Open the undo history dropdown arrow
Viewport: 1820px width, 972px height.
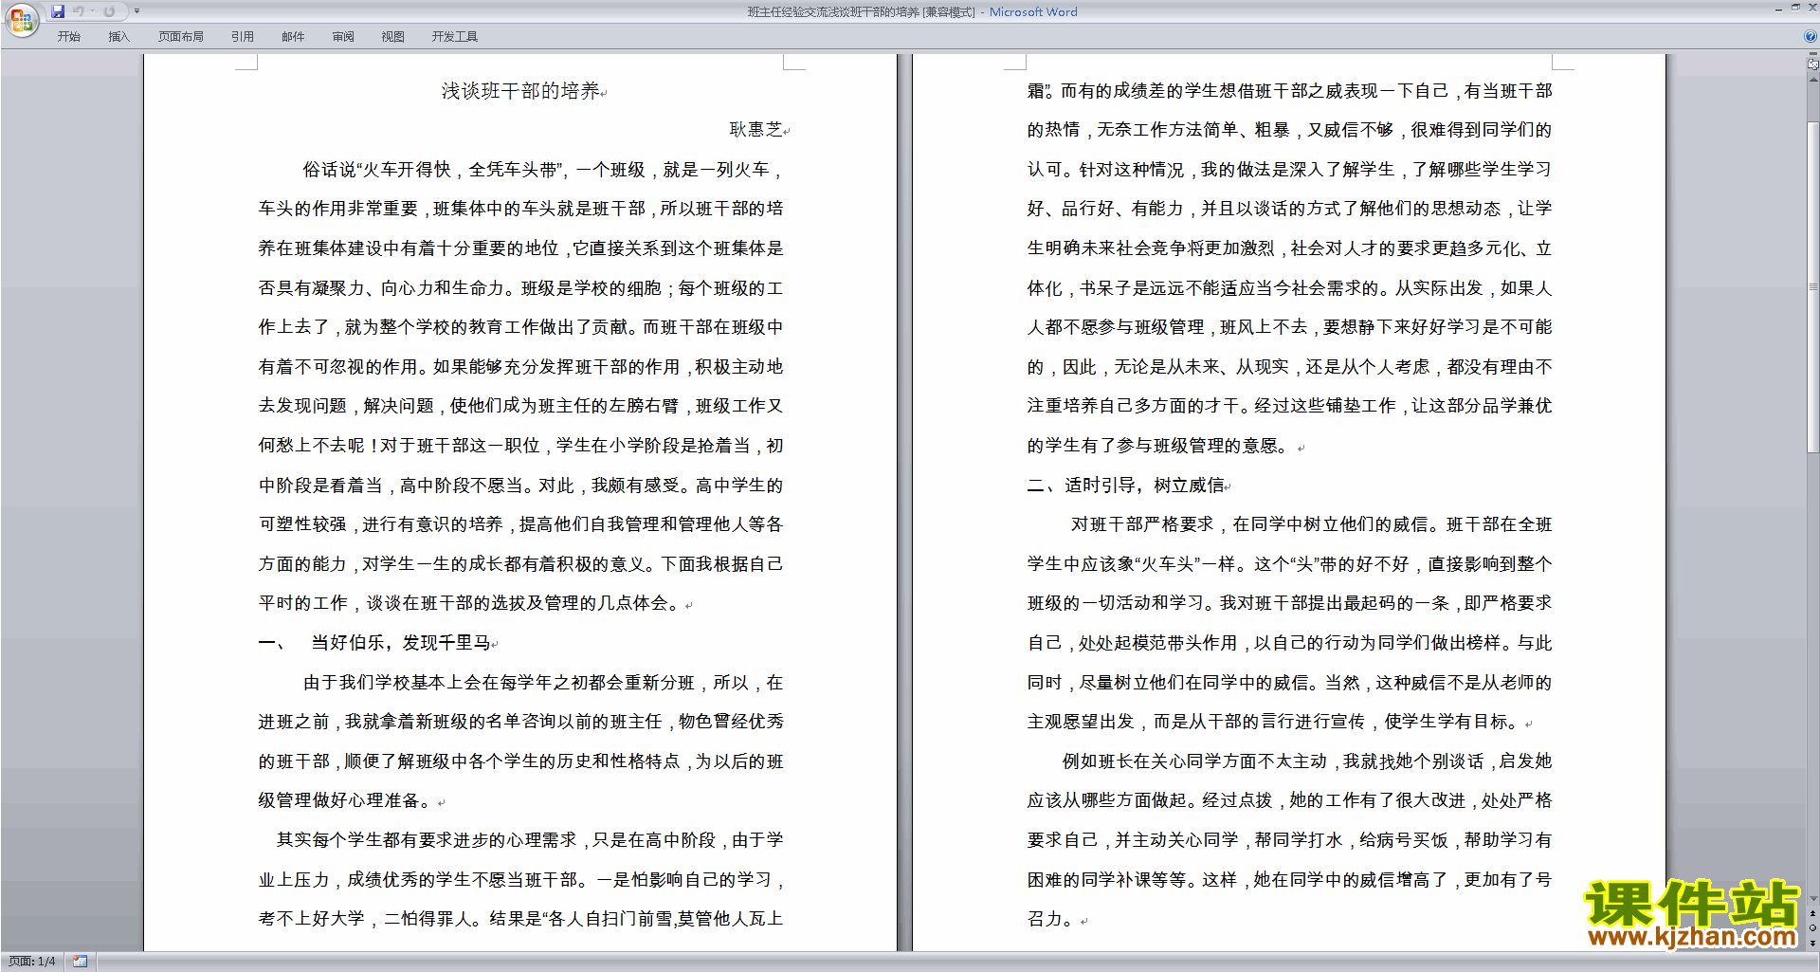pyautogui.click(x=93, y=11)
